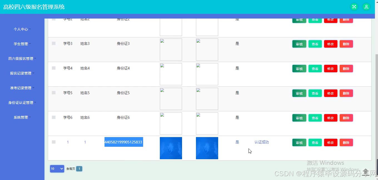Tick the checkbox for row 学号4
This screenshot has height=180, width=378.
[54, 68]
